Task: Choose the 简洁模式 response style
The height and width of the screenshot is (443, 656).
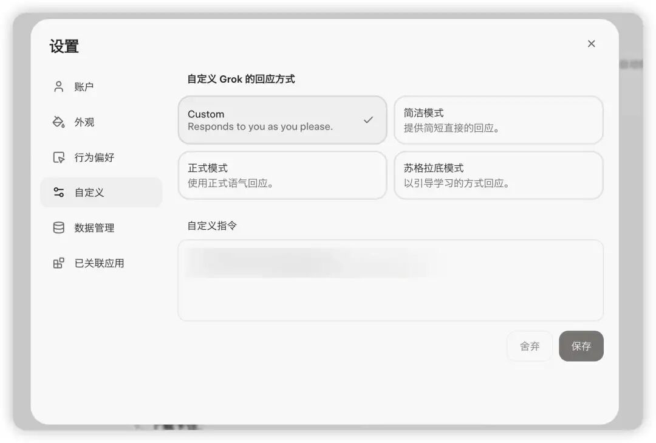Action: coord(498,120)
